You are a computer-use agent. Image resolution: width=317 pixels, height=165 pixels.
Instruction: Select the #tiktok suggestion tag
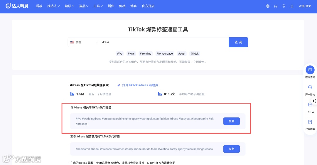(195, 54)
